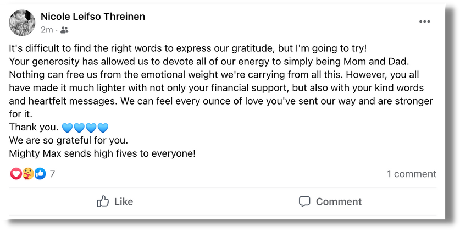460x231 pixels.
Task: Click the Comment text label
Action: click(x=339, y=201)
